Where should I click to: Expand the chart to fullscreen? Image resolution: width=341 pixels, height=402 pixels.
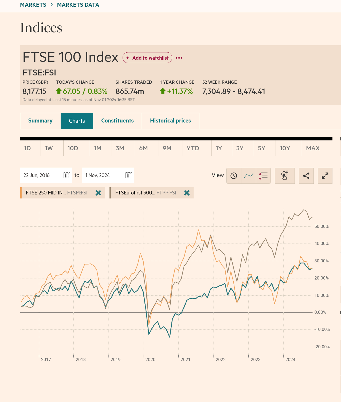click(325, 176)
